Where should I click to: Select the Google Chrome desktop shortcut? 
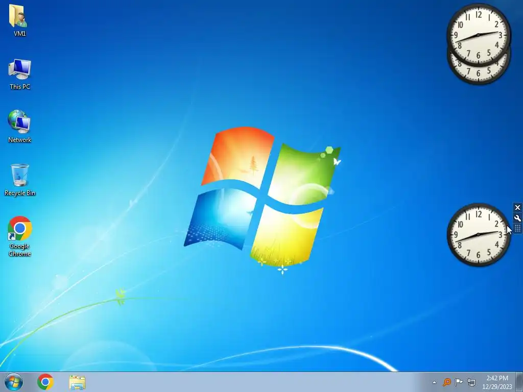20,236
